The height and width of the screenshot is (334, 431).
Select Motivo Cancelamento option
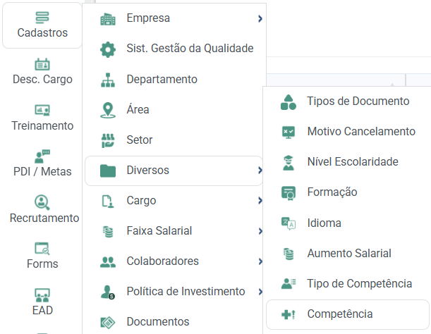pyautogui.click(x=348, y=132)
